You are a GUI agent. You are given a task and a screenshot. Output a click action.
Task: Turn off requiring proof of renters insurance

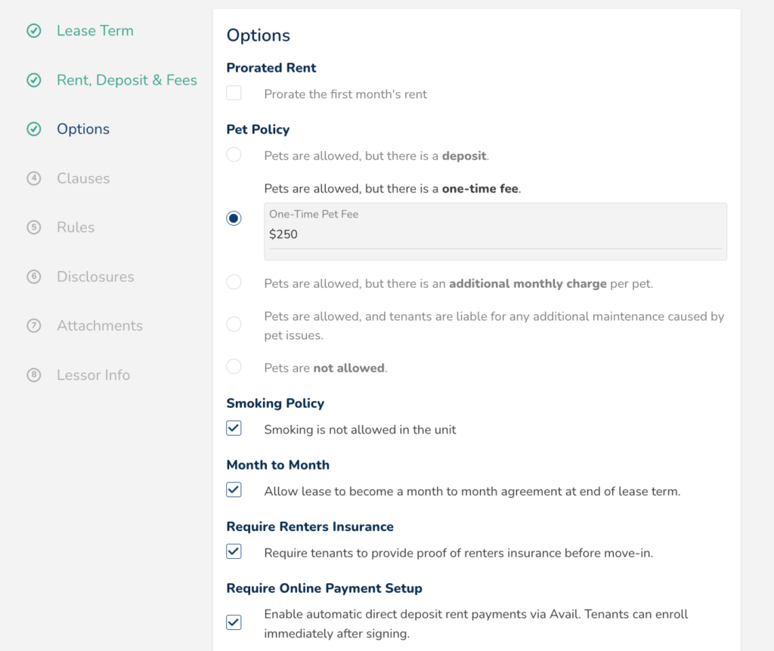coord(234,551)
